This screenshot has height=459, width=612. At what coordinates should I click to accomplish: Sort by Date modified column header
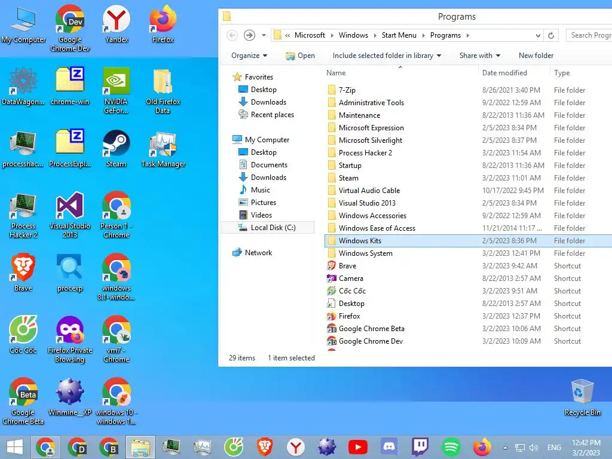(x=514, y=72)
